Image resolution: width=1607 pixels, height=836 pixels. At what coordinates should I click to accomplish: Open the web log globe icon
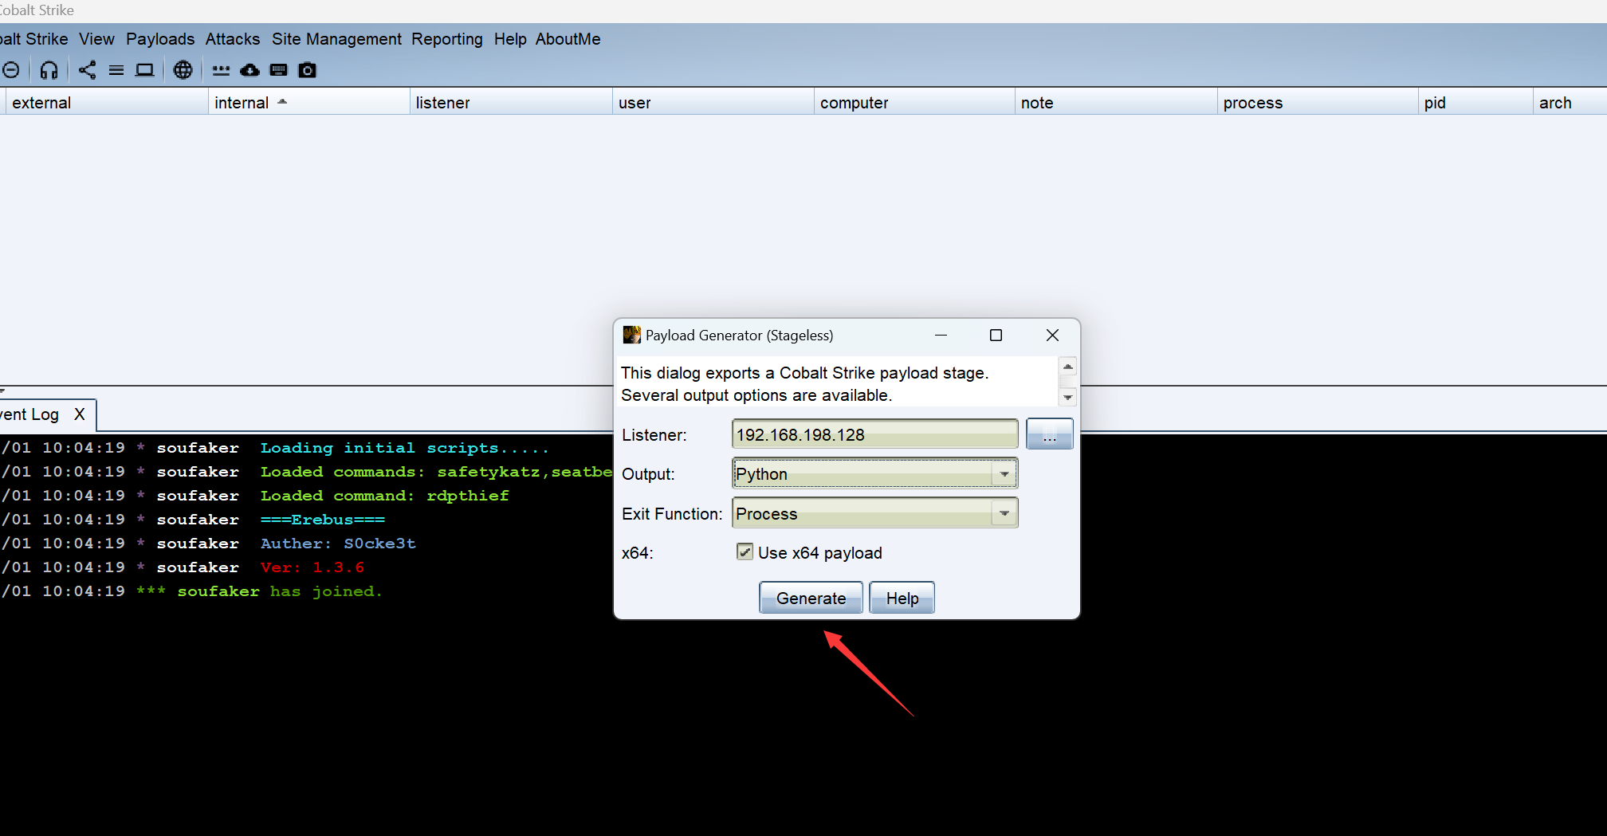(x=183, y=70)
